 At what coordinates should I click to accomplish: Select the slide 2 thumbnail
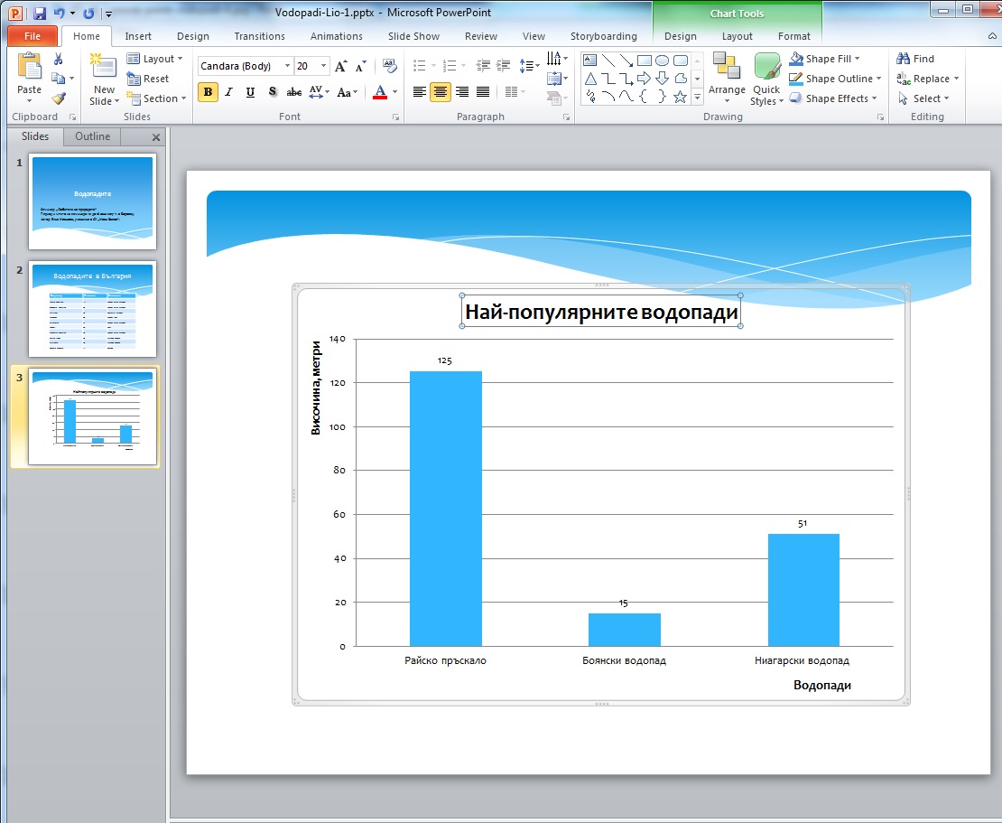coord(92,309)
